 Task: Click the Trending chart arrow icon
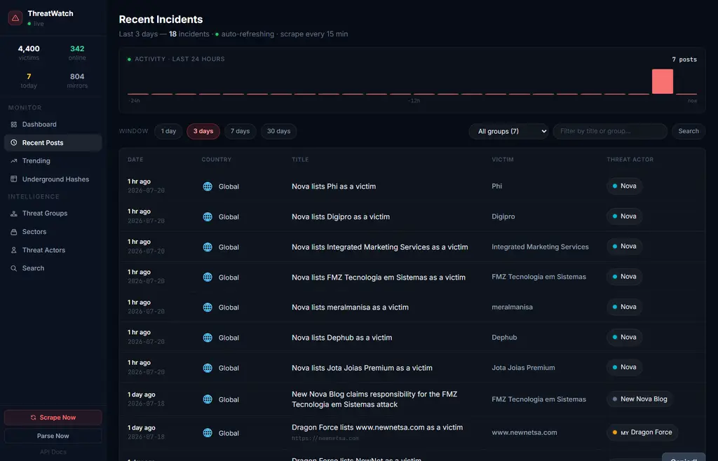click(x=14, y=161)
